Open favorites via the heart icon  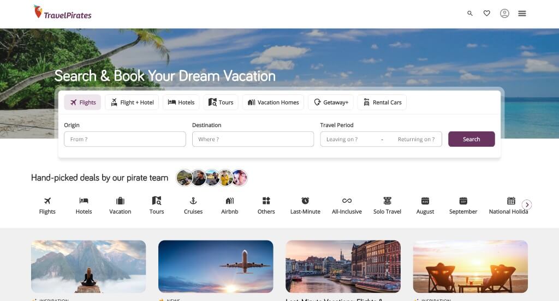tap(486, 13)
